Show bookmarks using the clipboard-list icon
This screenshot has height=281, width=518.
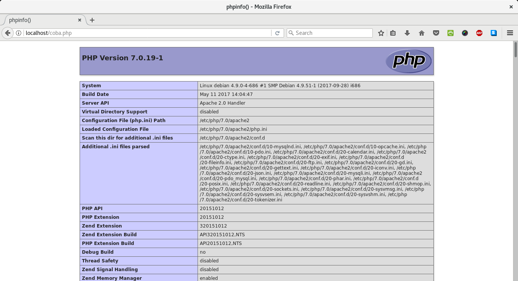tap(393, 33)
